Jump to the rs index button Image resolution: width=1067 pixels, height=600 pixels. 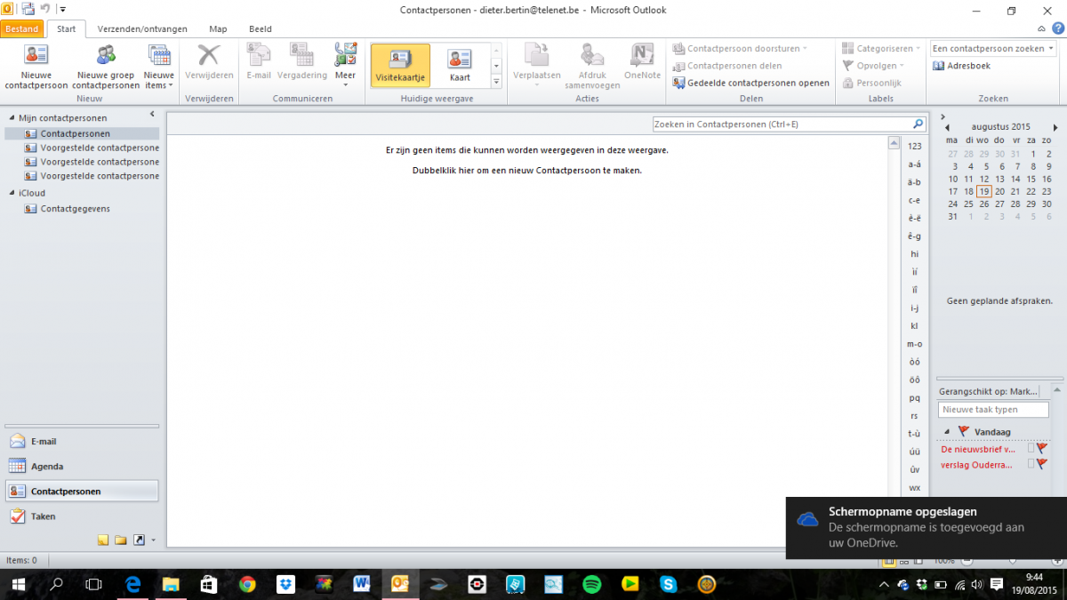(914, 416)
